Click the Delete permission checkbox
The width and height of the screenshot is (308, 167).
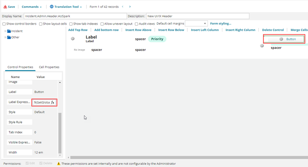click(x=41, y=163)
